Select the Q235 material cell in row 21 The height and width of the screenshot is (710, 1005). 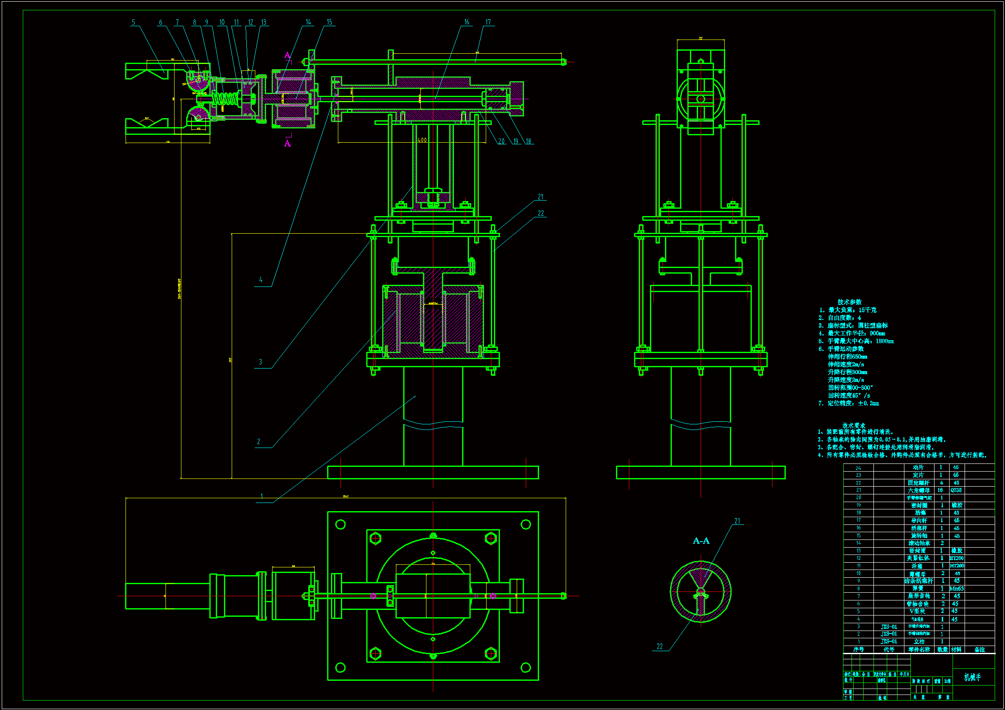click(956, 491)
